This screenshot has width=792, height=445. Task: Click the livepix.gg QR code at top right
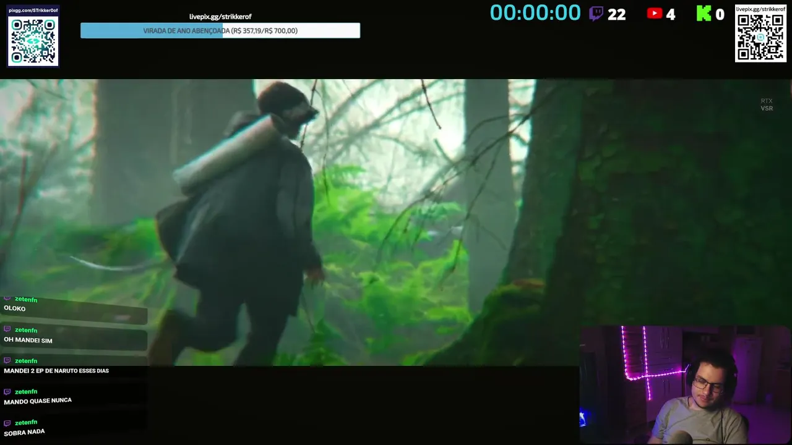click(760, 38)
